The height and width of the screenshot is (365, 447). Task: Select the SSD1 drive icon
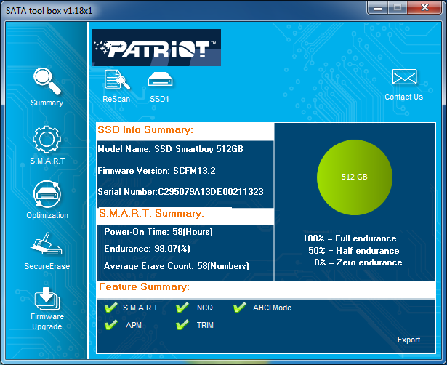point(160,79)
